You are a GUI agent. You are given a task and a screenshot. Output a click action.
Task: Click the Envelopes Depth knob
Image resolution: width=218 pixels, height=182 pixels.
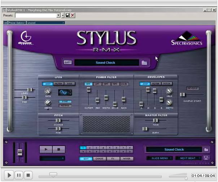(169, 103)
